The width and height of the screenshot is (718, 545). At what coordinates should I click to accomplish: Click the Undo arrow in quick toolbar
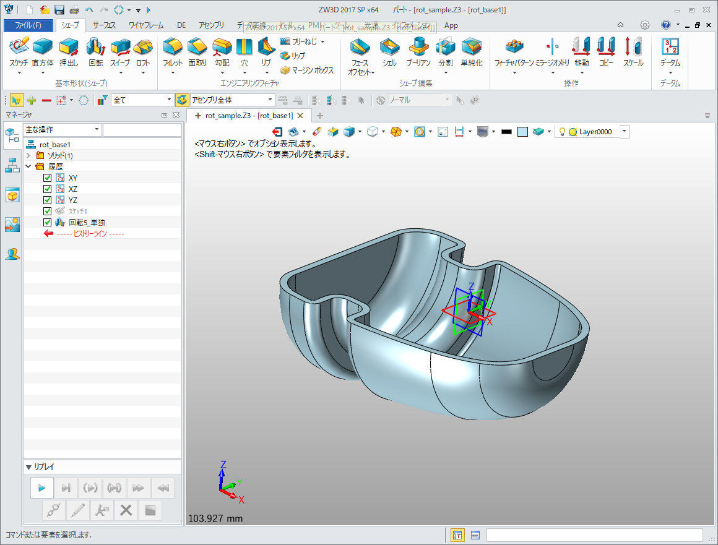(89, 10)
